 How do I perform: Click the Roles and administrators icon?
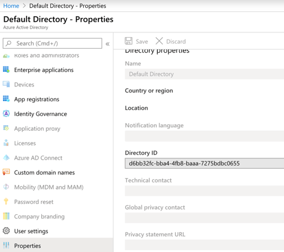point(6,56)
